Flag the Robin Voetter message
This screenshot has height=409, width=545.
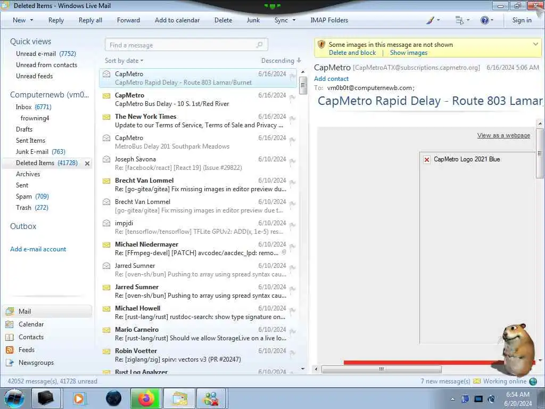(293, 353)
